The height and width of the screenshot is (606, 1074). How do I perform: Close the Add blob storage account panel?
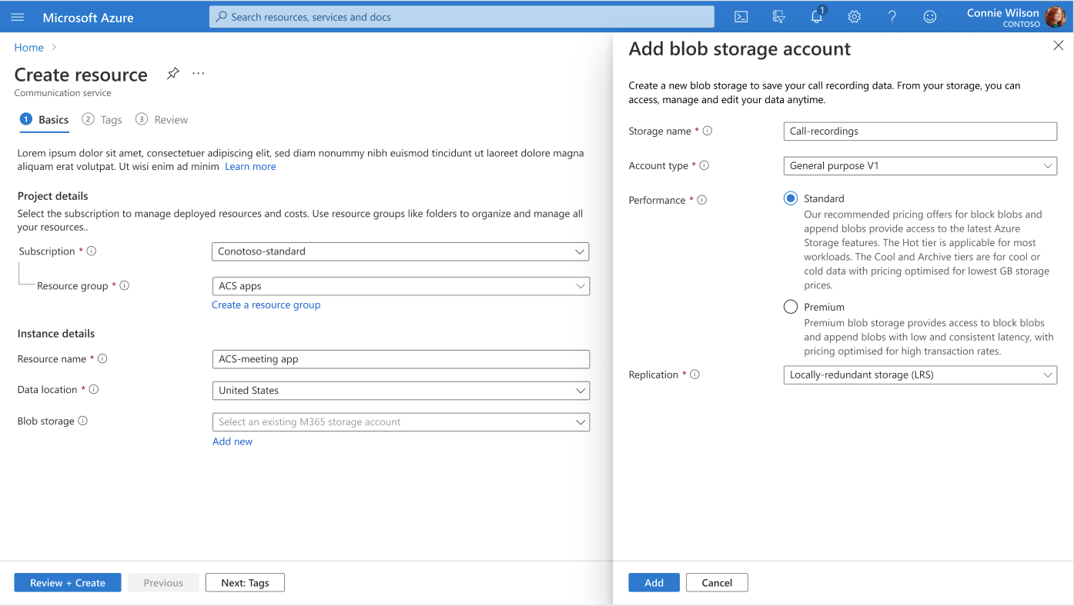pos(1058,46)
